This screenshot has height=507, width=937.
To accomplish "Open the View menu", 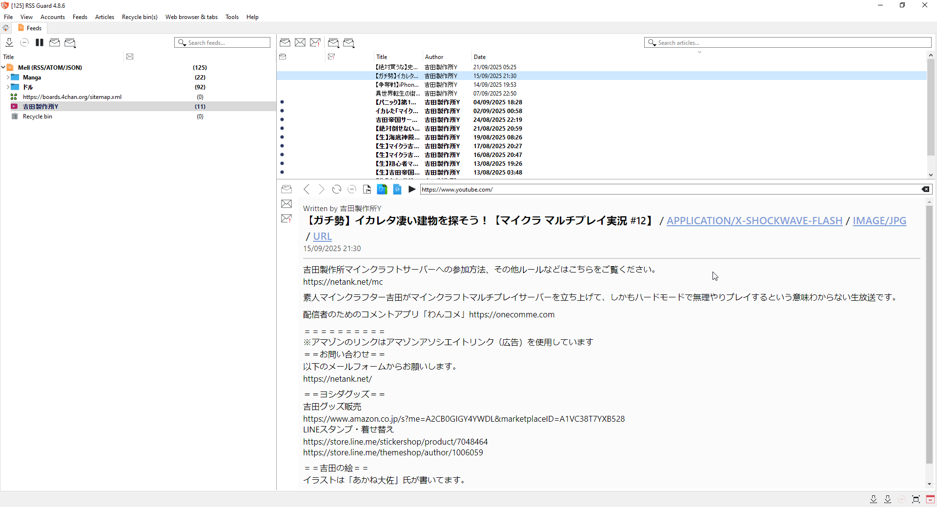I will click(26, 17).
